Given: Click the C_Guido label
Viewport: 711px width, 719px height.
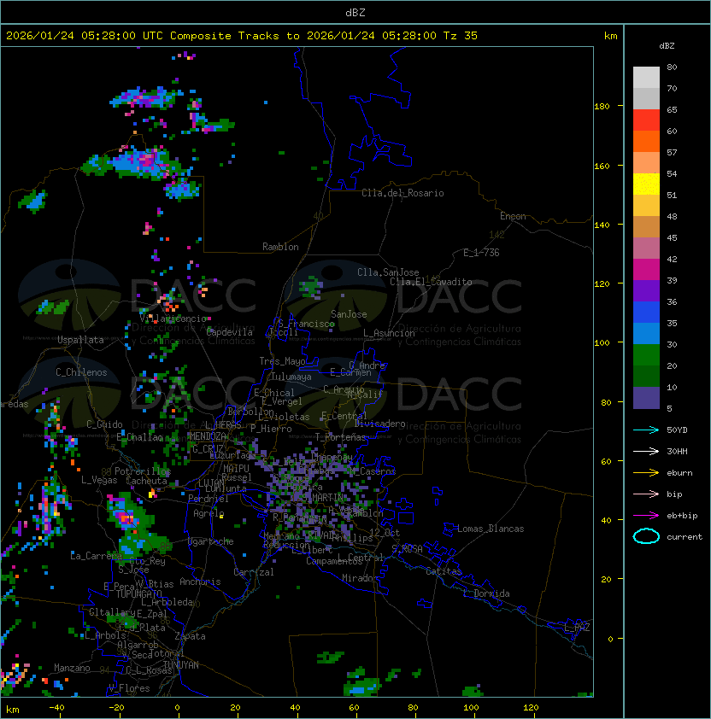Looking at the screenshot, I should (104, 424).
